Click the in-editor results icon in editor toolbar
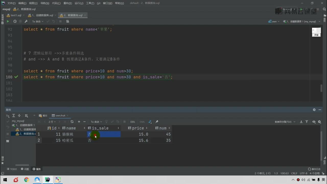Viewport: 327px width, 184px height. (67, 21)
